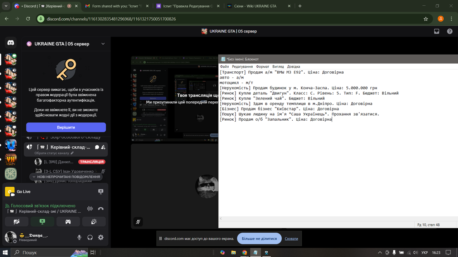Click the ТРАНСЛЯЦІЯ live badge
Viewport: 458px width, 257px height.
point(92,162)
